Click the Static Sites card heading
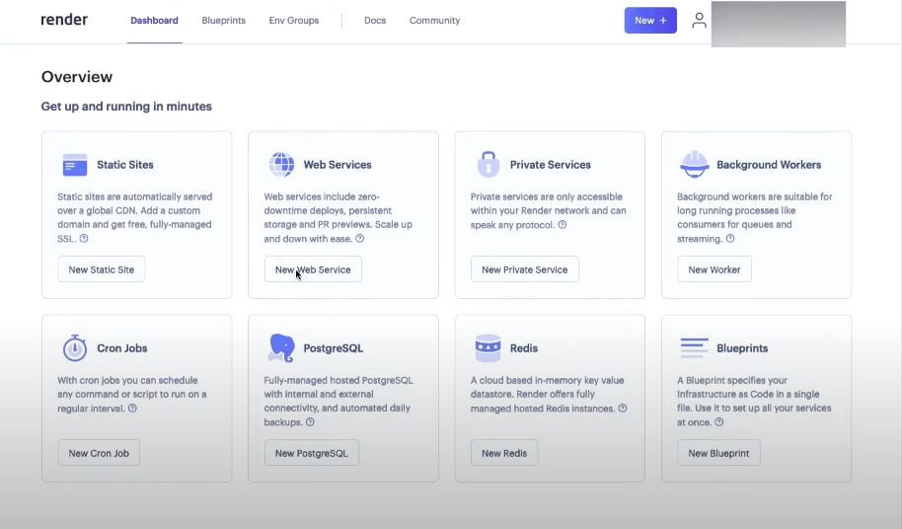 [125, 165]
